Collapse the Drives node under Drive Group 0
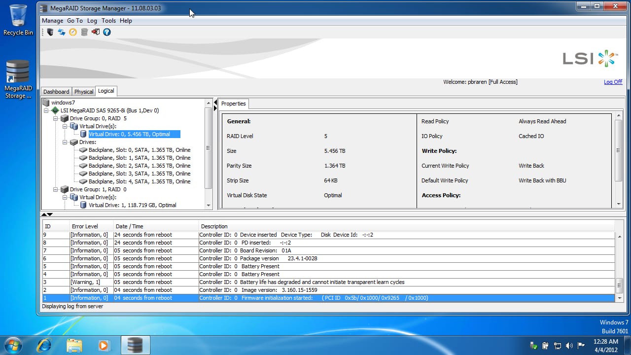This screenshot has width=631, height=355. pos(65,142)
